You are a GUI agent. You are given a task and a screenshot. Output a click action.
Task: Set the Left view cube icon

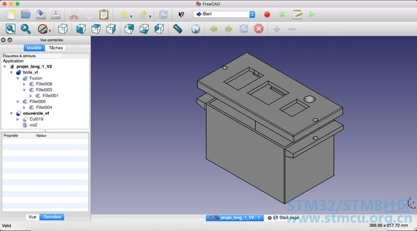[x=159, y=29]
